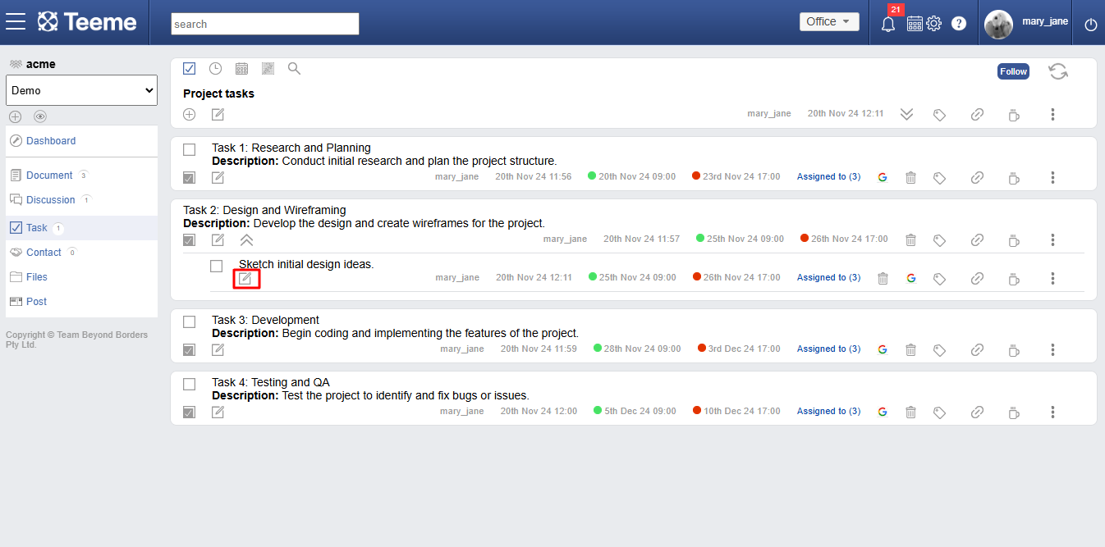Add a new task with plus icon under Project tasks
This screenshot has height=547, width=1105.
click(190, 114)
